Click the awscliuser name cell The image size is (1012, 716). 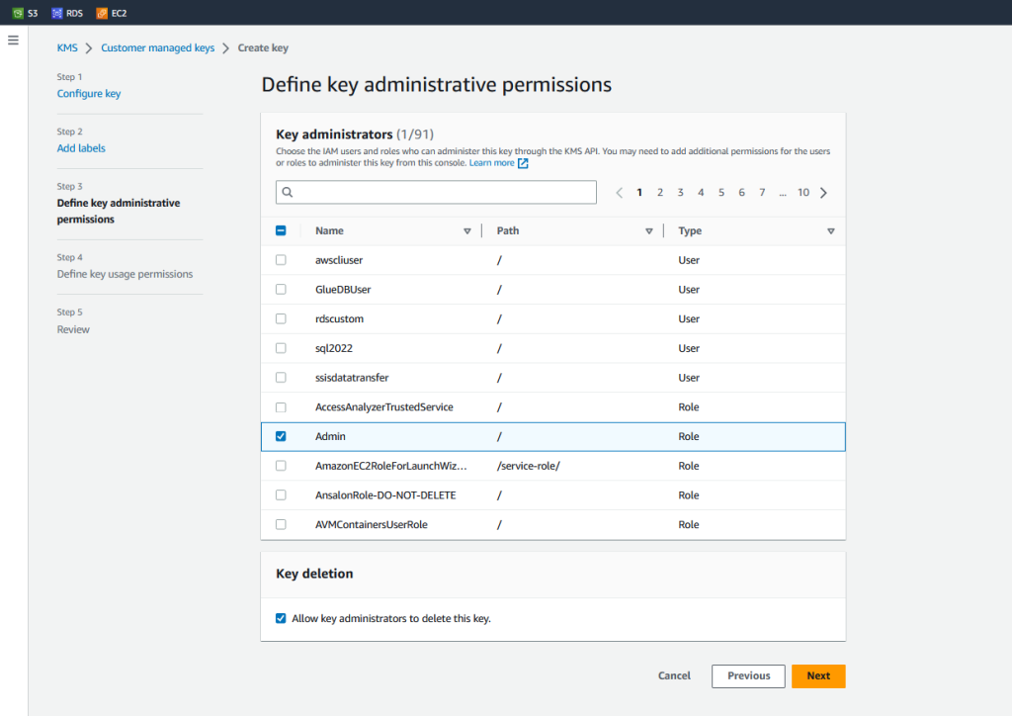pos(339,260)
